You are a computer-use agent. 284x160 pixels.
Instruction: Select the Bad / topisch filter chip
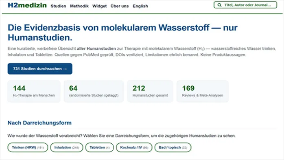tap(173, 147)
